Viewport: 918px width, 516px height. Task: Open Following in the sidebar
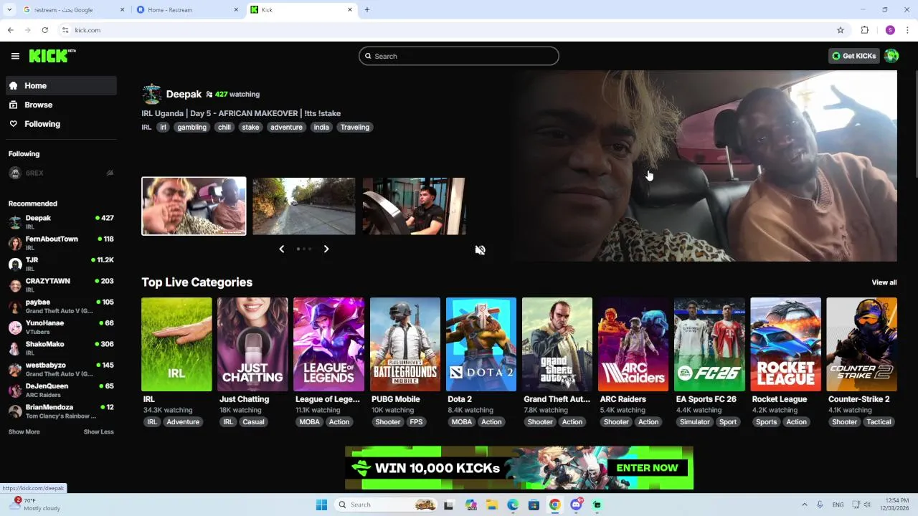click(x=61, y=124)
